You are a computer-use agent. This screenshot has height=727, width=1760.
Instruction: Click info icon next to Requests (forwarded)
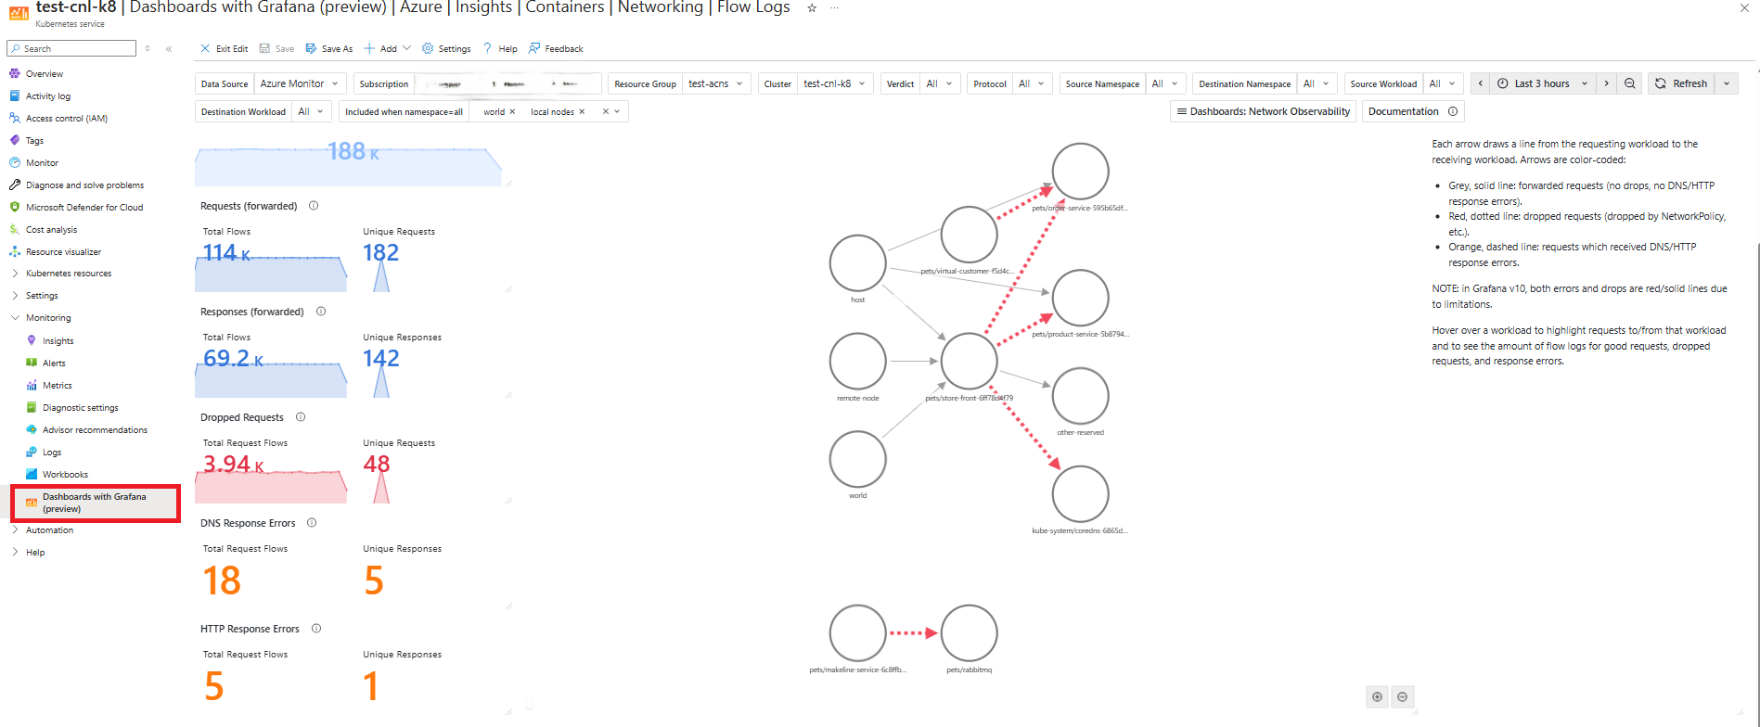[x=314, y=206]
